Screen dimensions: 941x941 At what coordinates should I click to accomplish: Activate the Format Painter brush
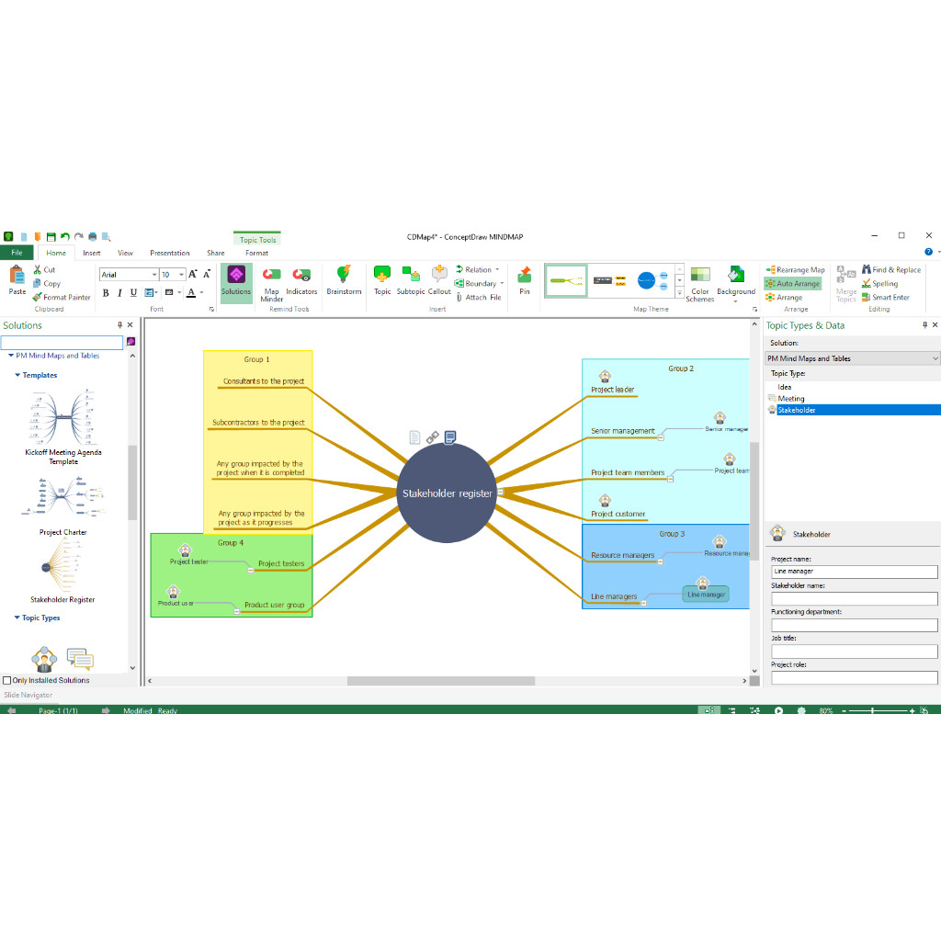pyautogui.click(x=37, y=297)
